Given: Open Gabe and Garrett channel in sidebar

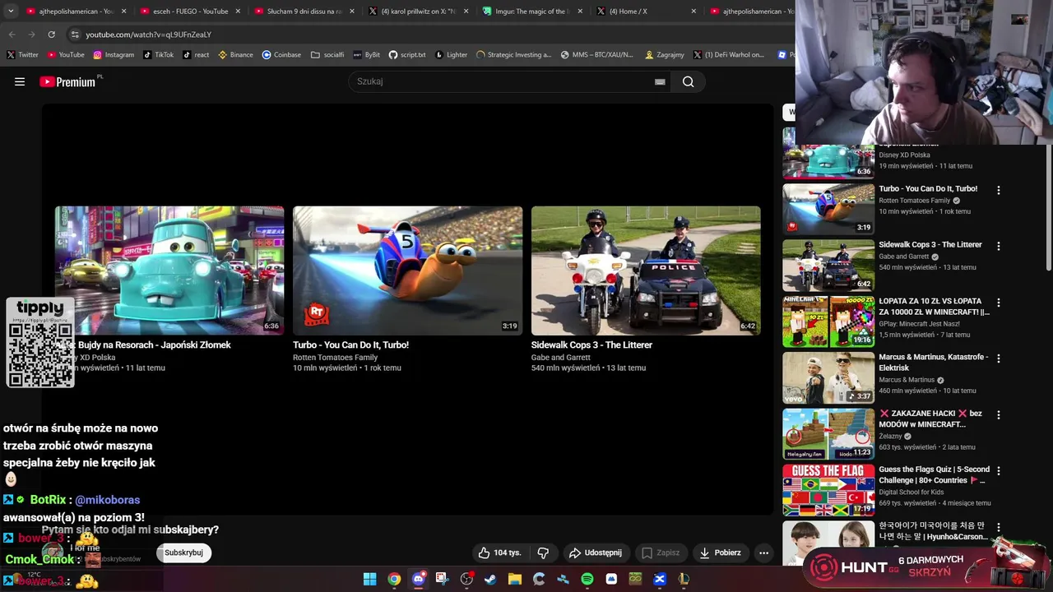Looking at the screenshot, I should click(903, 257).
